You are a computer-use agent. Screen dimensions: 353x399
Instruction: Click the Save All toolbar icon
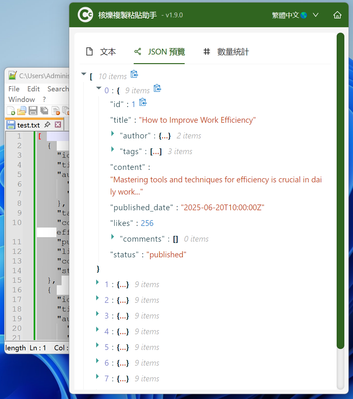pos(44,111)
